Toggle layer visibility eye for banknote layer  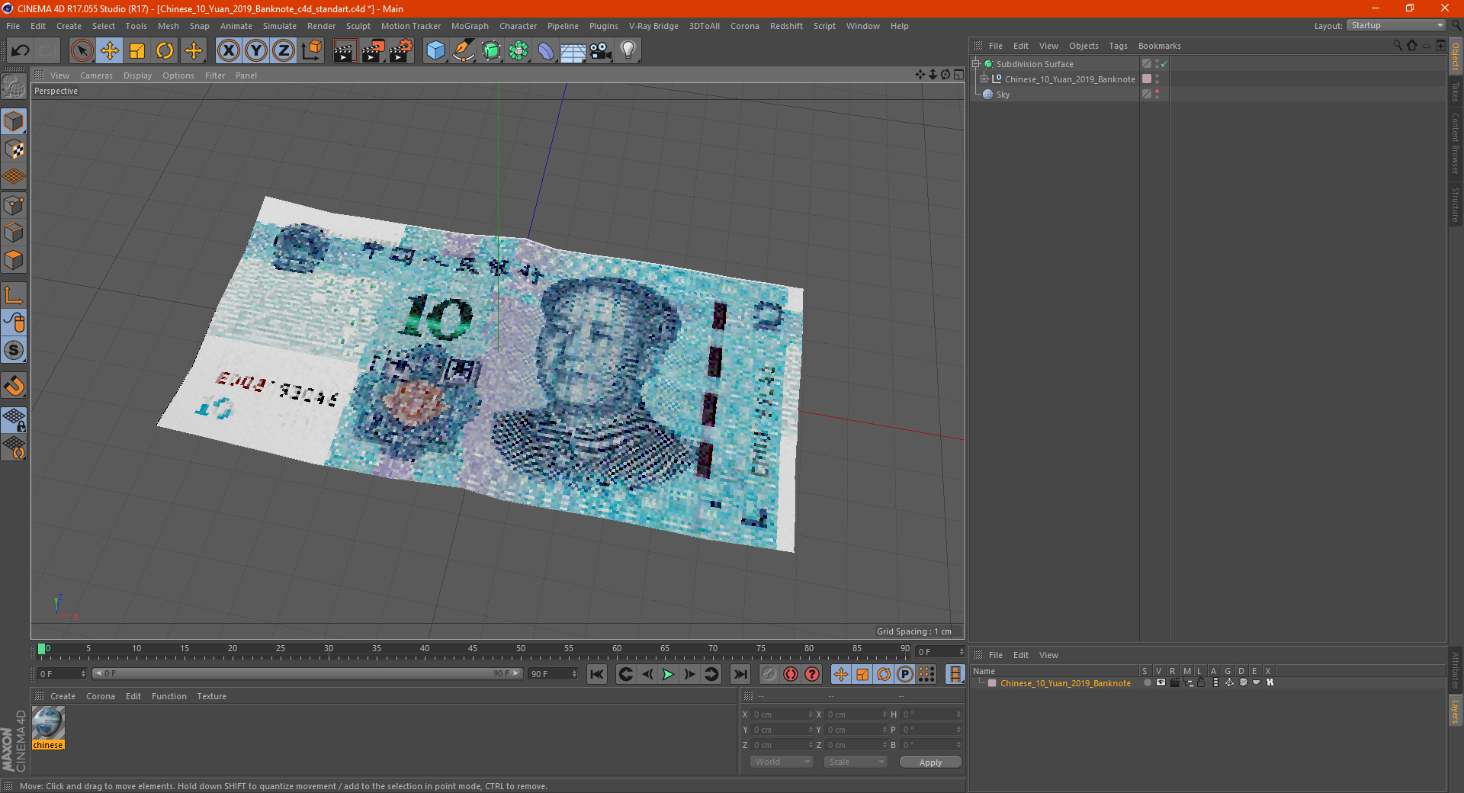tap(1161, 682)
